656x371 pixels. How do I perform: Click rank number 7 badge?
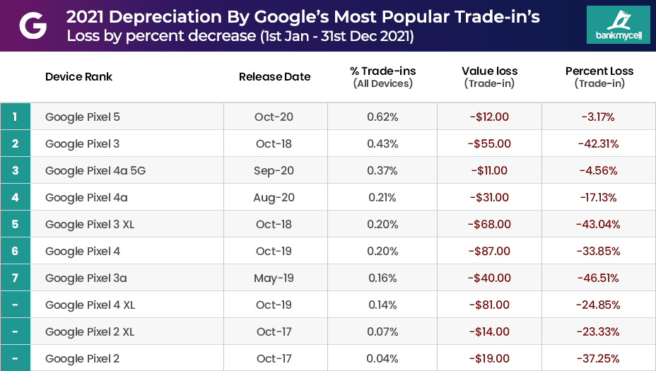click(15, 278)
